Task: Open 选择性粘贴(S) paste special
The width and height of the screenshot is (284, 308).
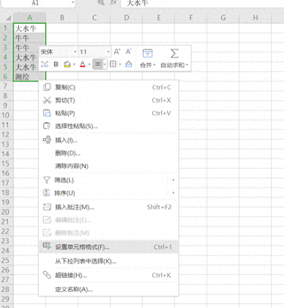Action: point(109,126)
